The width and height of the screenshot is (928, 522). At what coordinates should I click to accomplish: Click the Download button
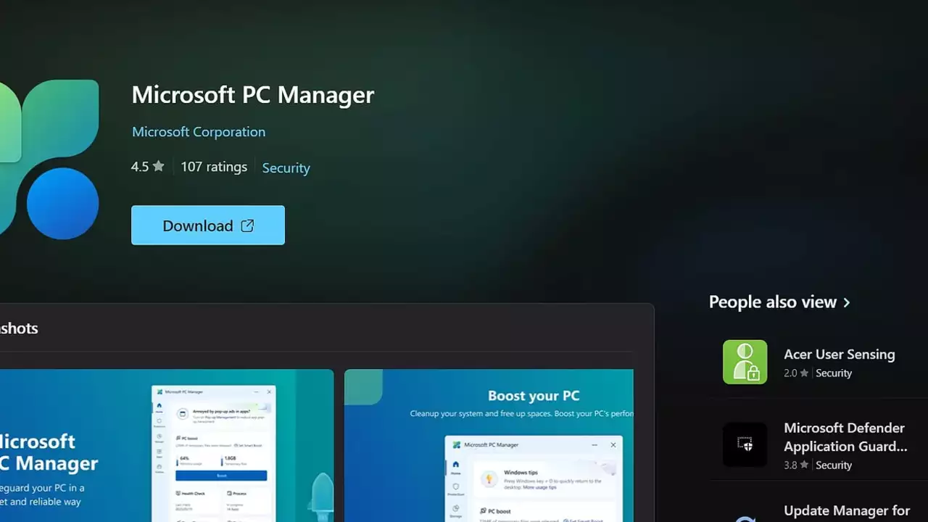[x=208, y=225]
